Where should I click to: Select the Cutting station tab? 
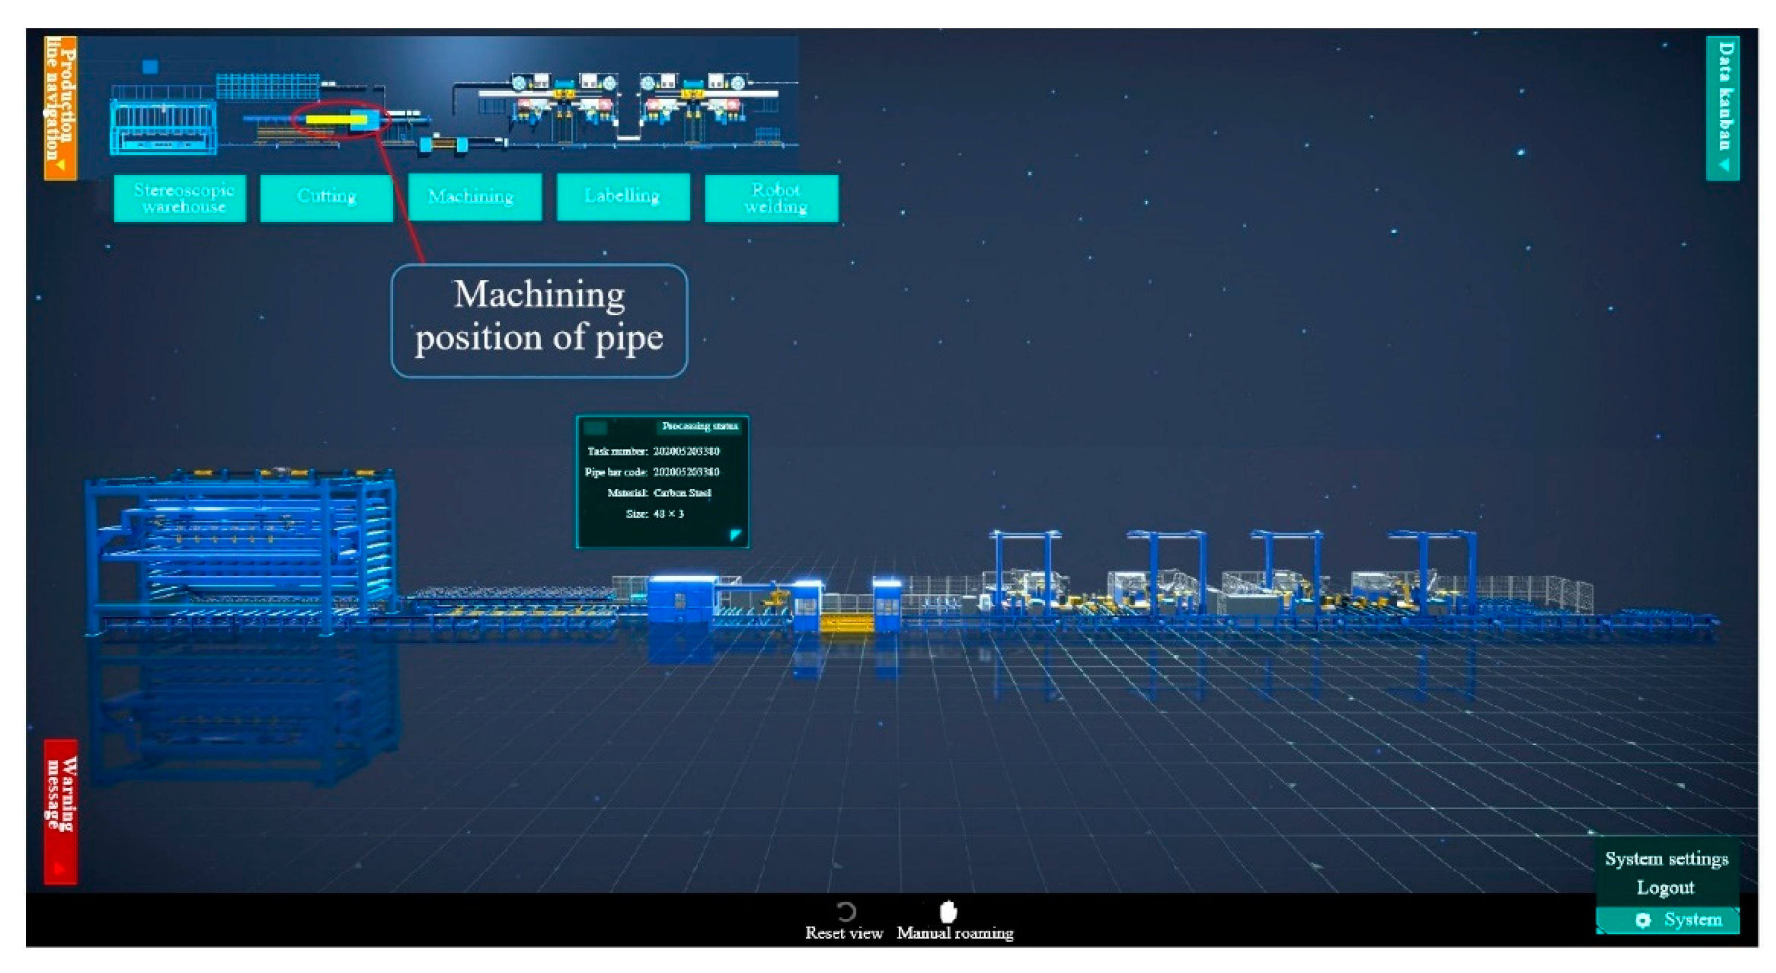326,197
